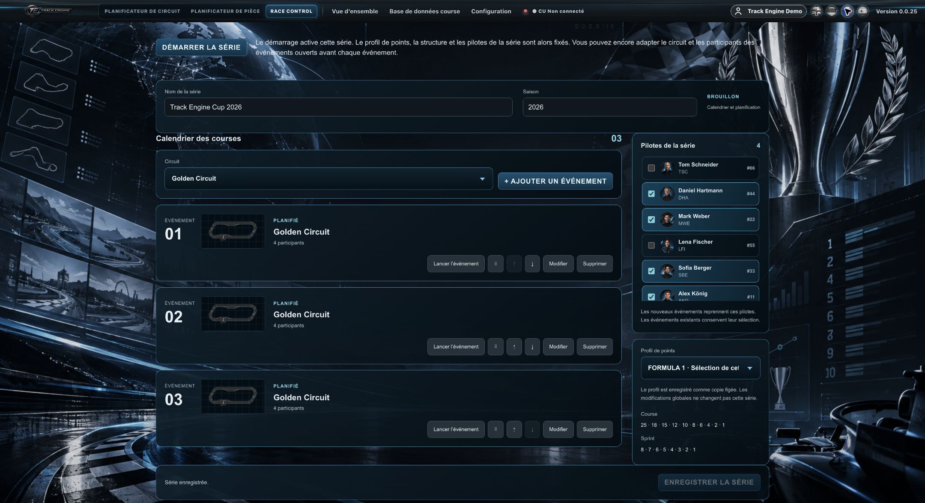
Task: Move event 03 up with arrow
Action: [x=514, y=429]
